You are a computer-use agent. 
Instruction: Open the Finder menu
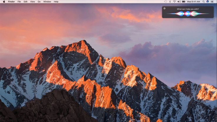(x=11, y=2)
